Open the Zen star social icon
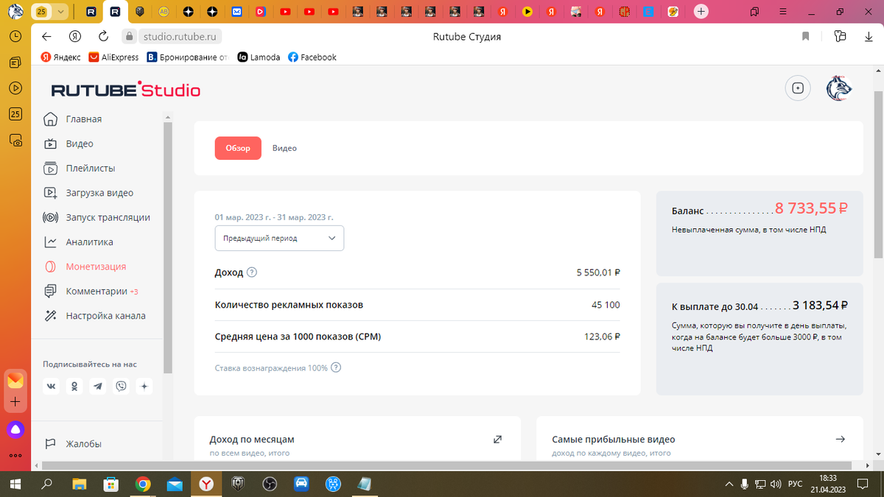 (x=144, y=386)
